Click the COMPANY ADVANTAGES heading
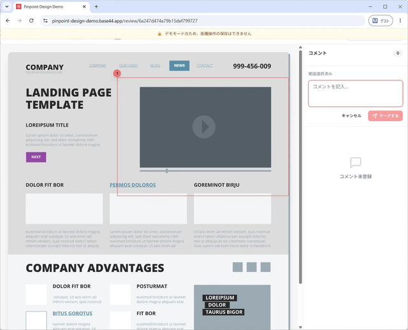 tap(95, 268)
